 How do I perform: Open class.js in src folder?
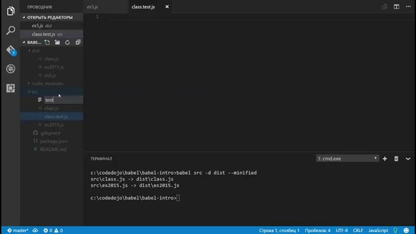coord(51,109)
